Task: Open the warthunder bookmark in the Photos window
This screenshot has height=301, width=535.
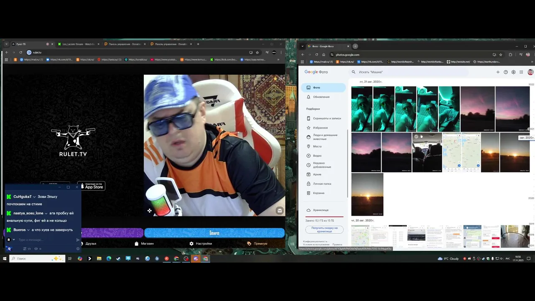Action: click(486, 61)
